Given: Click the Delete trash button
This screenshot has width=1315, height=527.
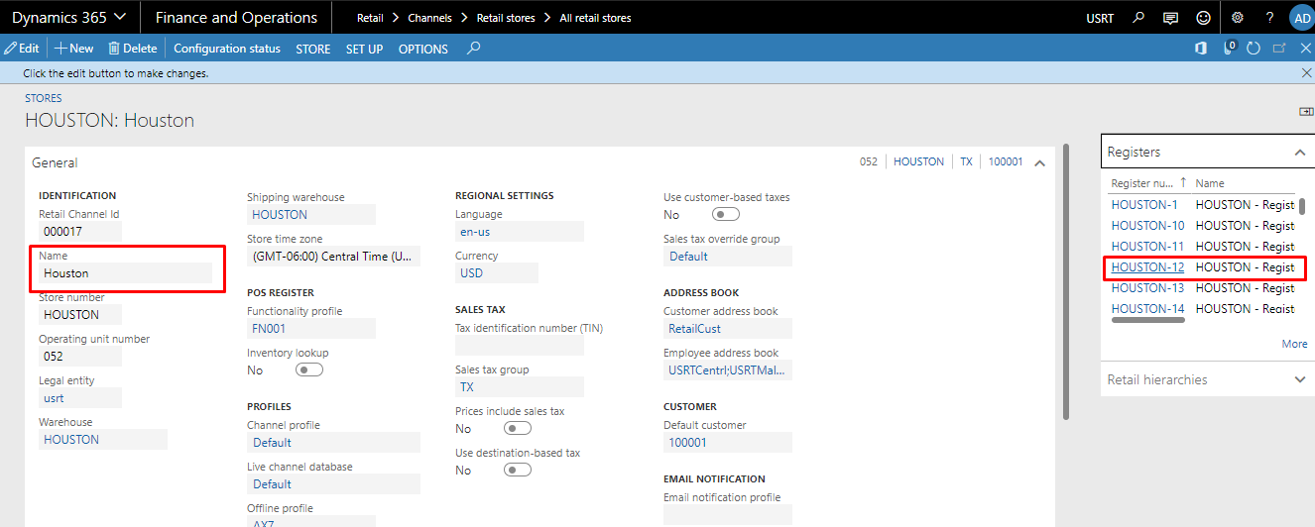Looking at the screenshot, I should pos(133,49).
